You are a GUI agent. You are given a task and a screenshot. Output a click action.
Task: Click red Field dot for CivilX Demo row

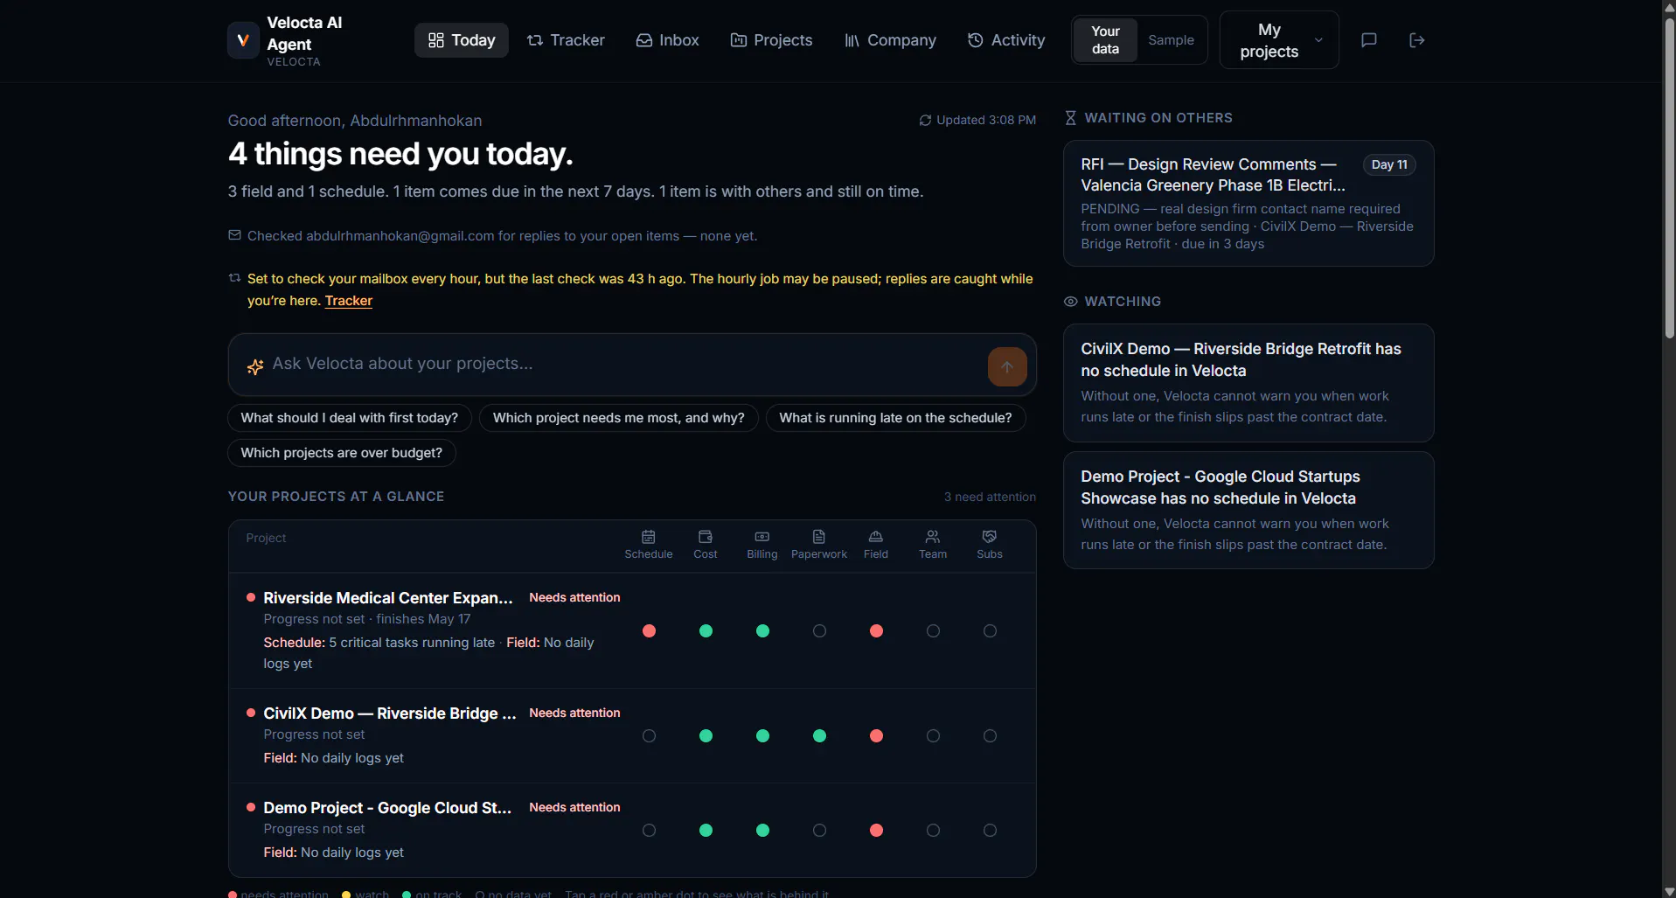click(x=876, y=735)
